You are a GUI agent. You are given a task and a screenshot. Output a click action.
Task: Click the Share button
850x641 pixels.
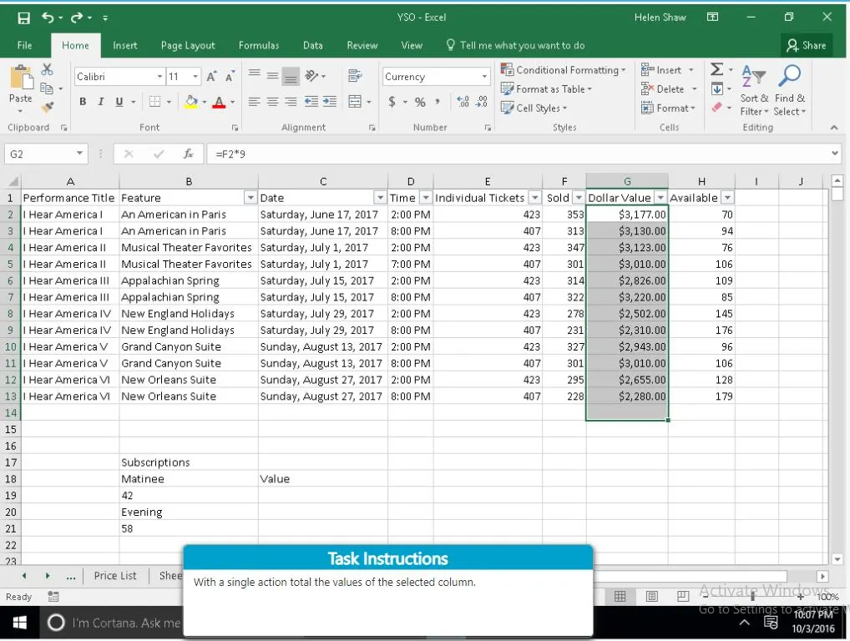(x=806, y=45)
